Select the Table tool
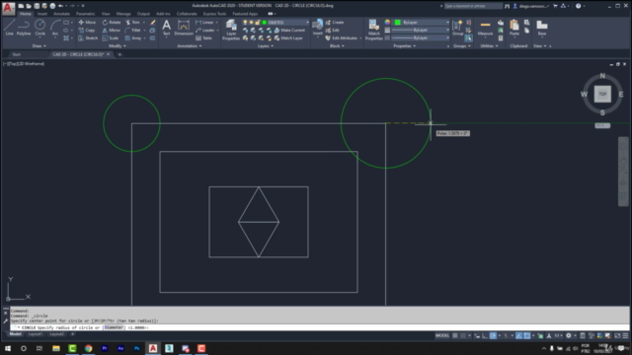 (204, 38)
